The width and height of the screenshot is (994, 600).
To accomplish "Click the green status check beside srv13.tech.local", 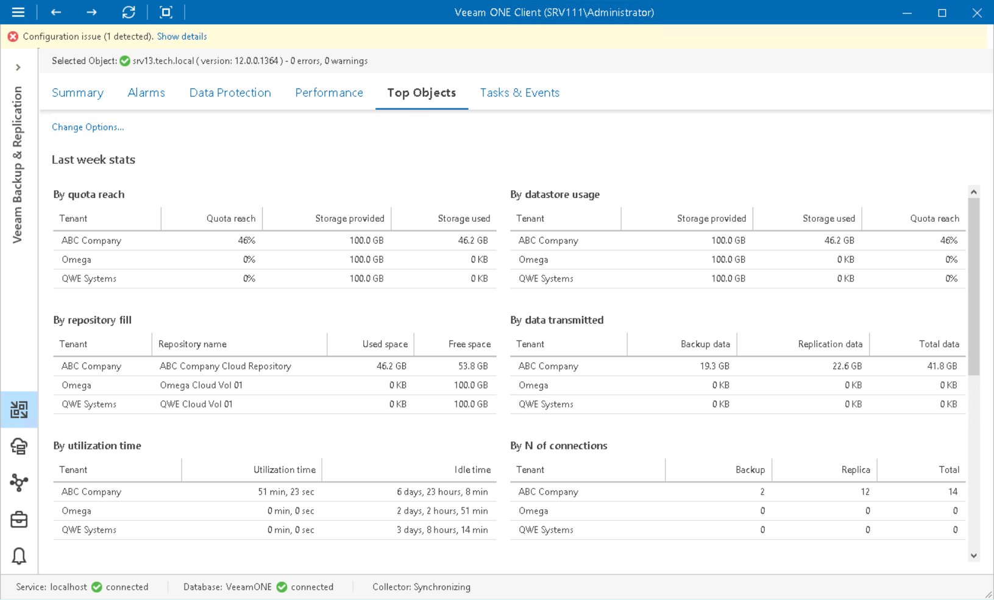I will click(125, 61).
